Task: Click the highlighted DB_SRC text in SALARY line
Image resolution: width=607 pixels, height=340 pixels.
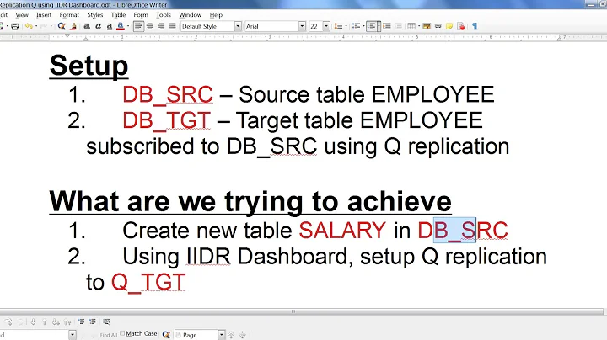Action: click(x=463, y=231)
